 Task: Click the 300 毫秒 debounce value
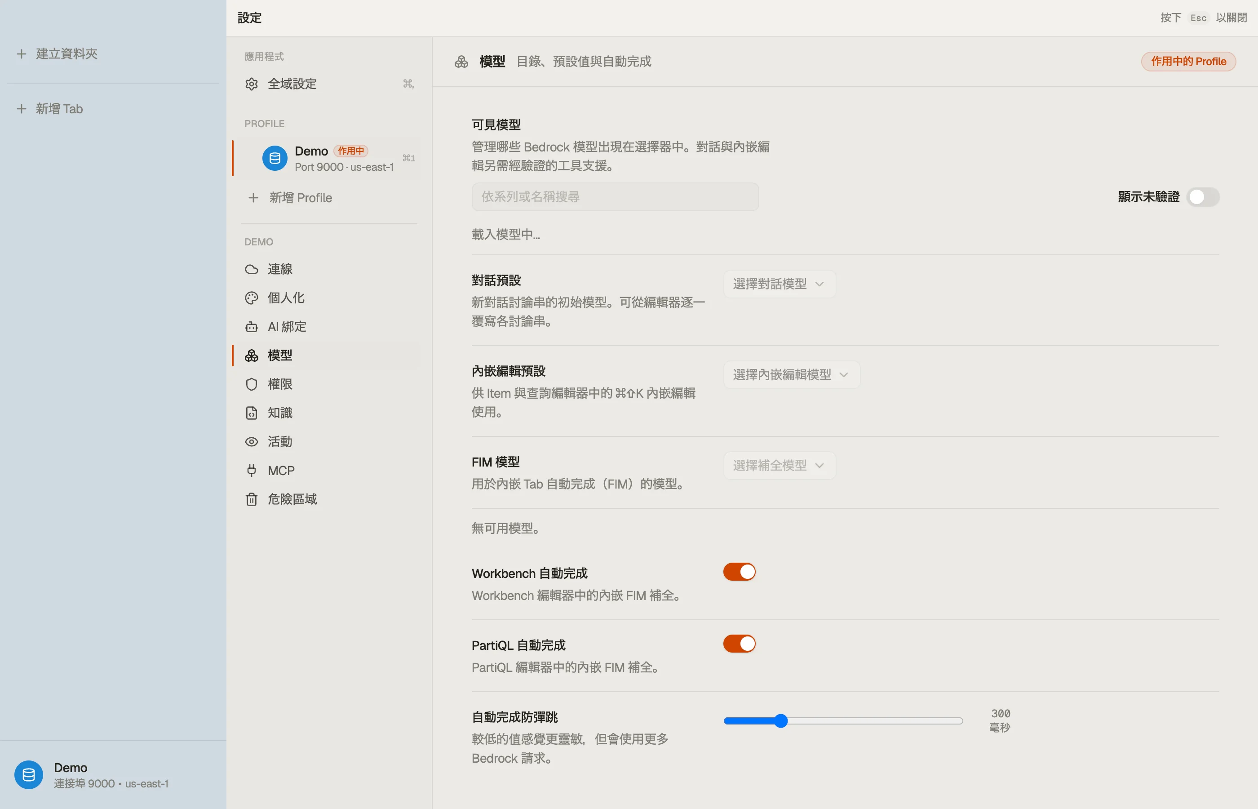point(1000,721)
